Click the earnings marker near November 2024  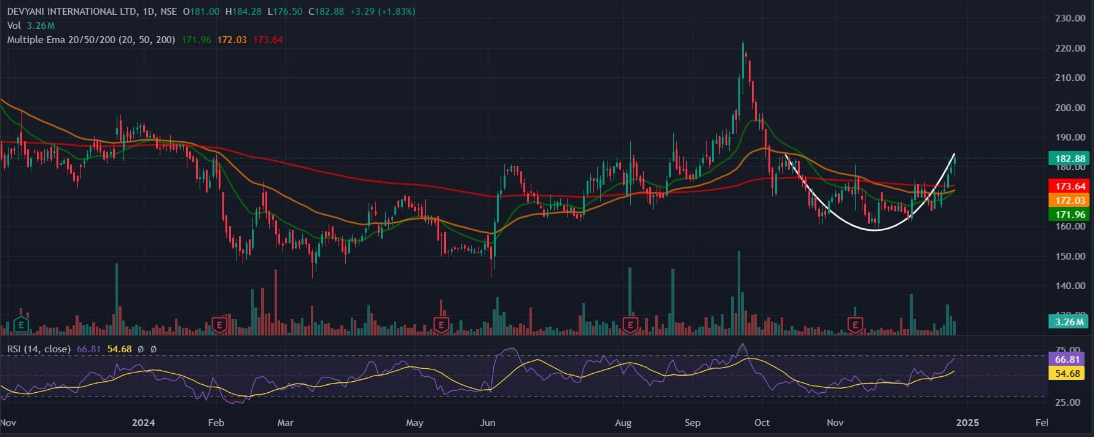(x=855, y=324)
